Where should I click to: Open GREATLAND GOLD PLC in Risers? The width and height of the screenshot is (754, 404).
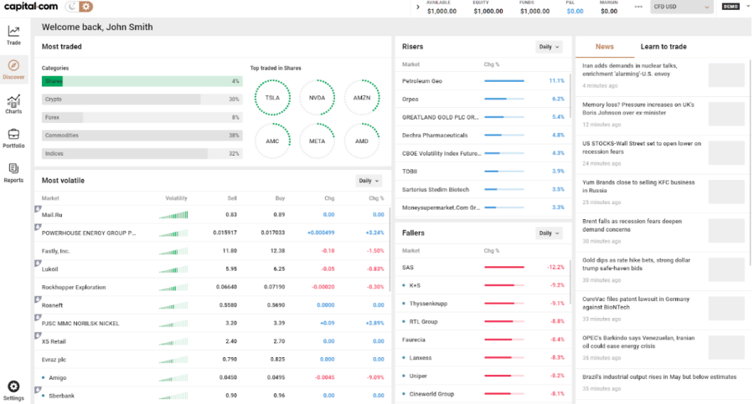tap(483, 117)
